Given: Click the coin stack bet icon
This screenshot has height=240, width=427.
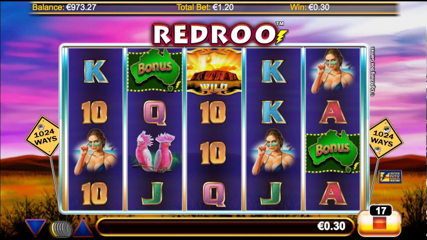Looking at the screenshot, I should 61,229.
